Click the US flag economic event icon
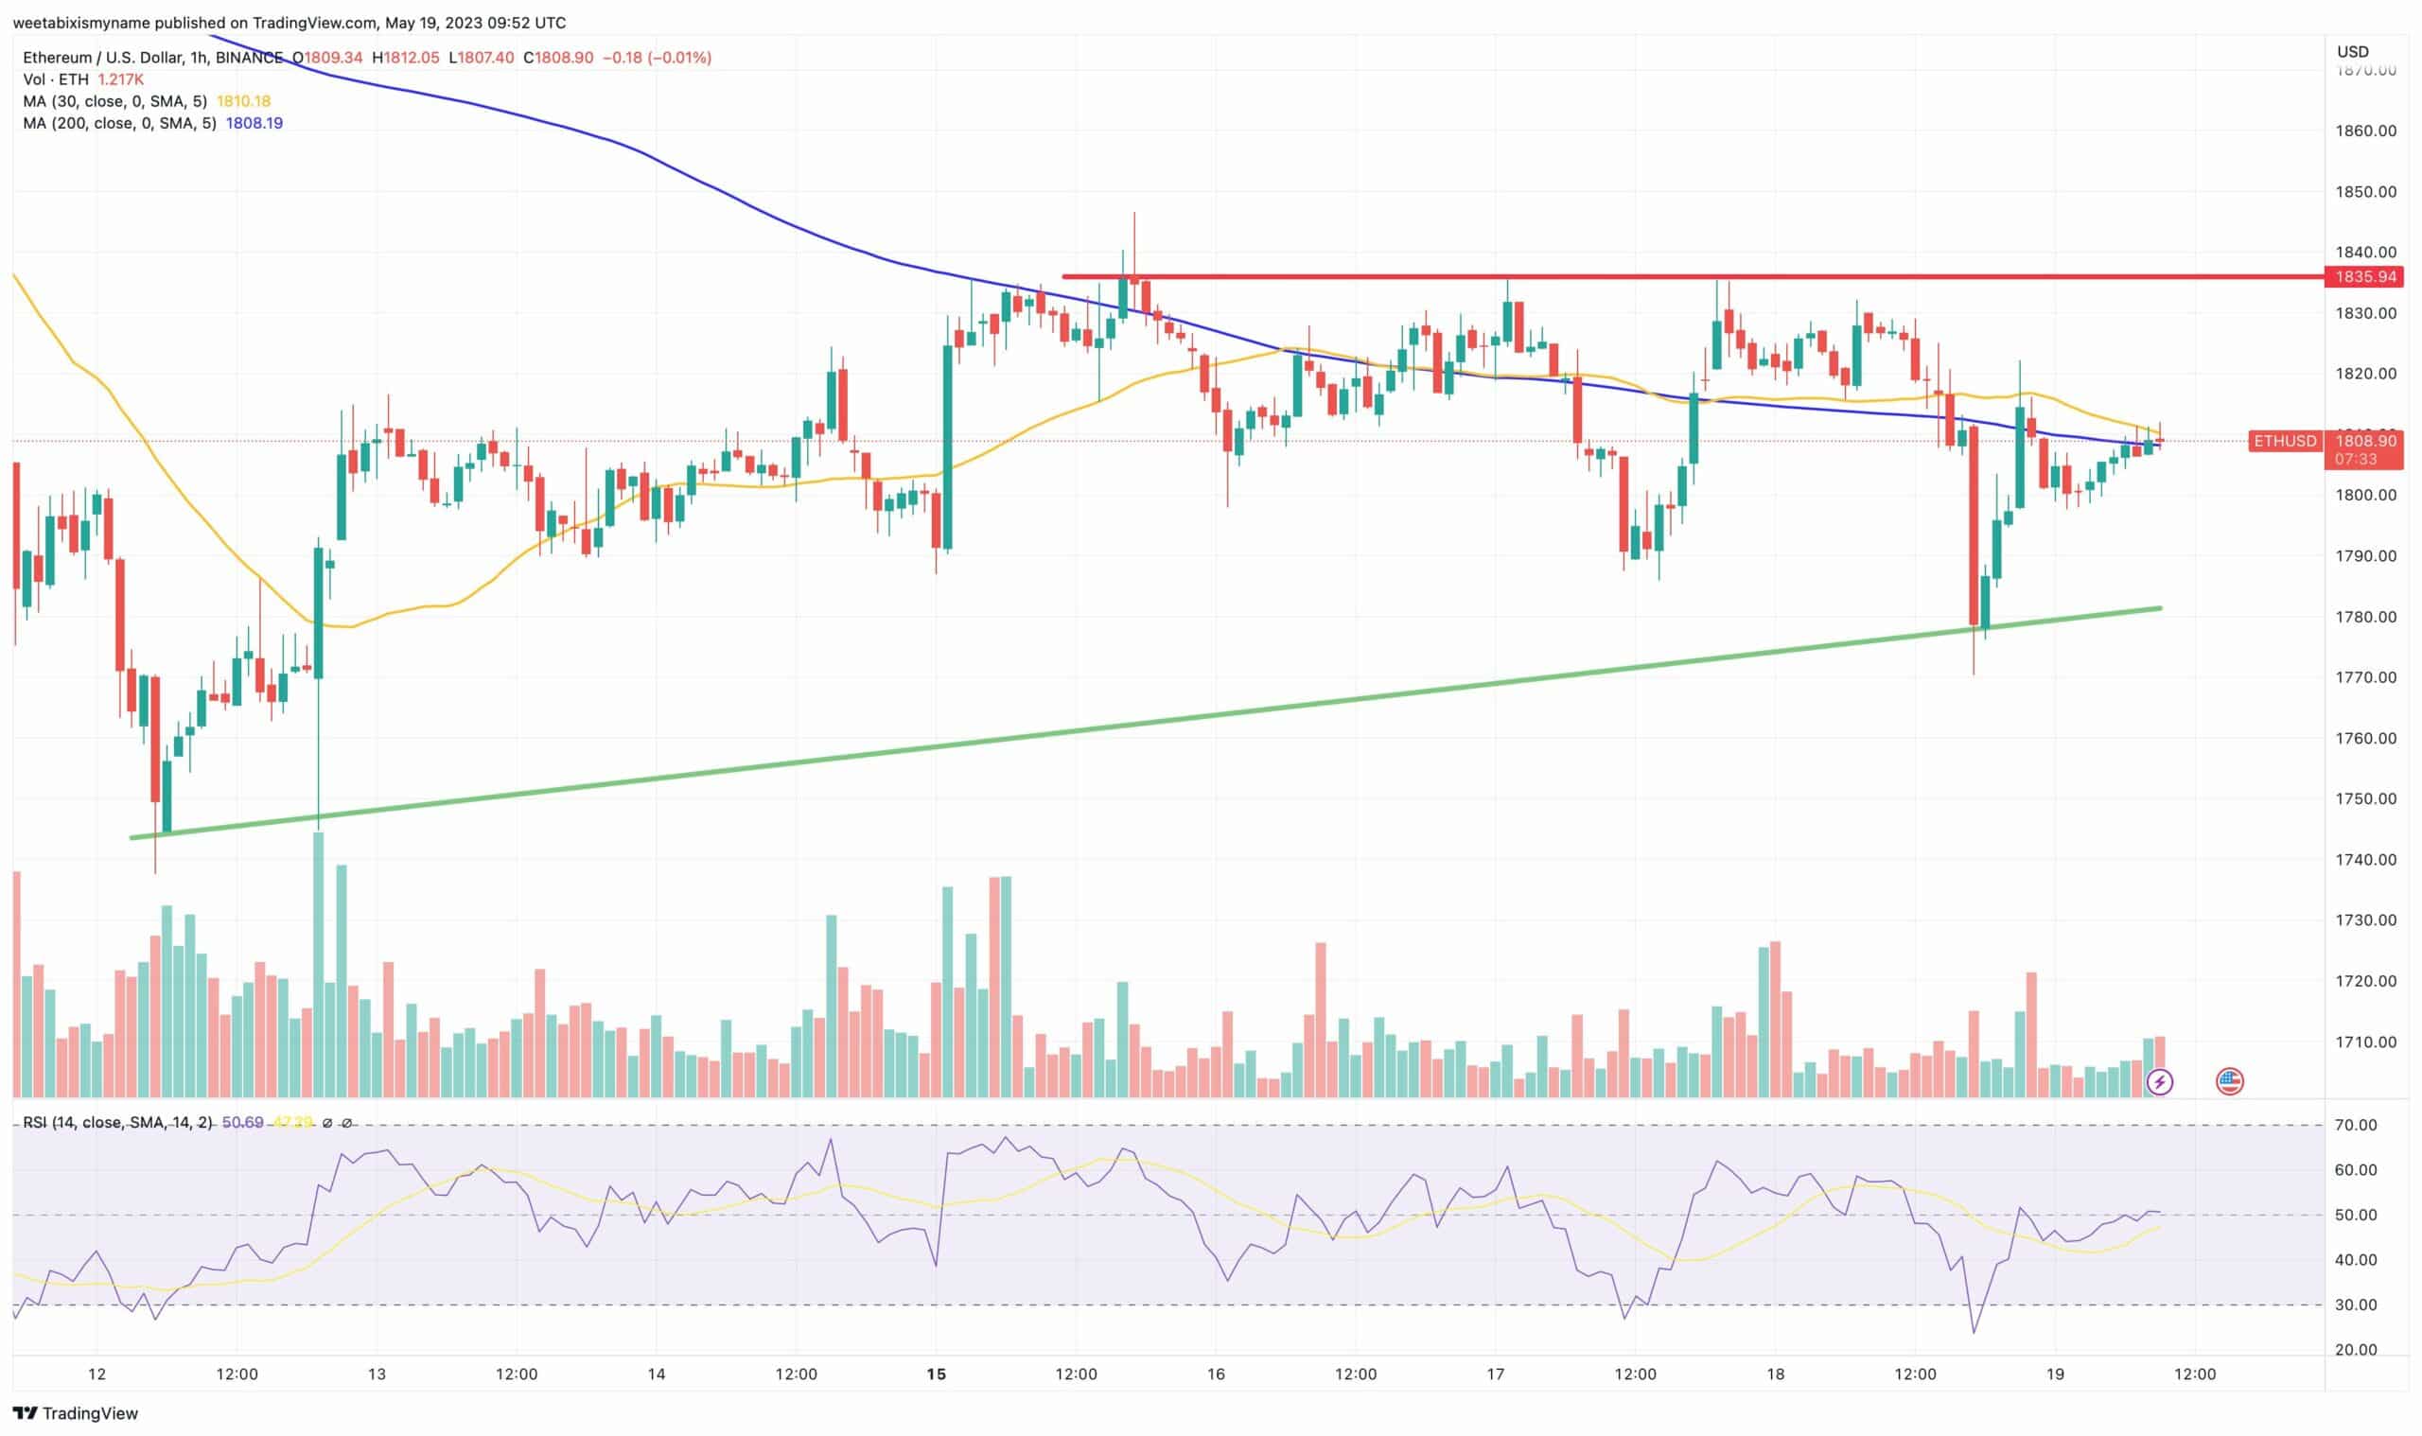Image resolution: width=2422 pixels, height=1436 pixels. (2229, 1081)
